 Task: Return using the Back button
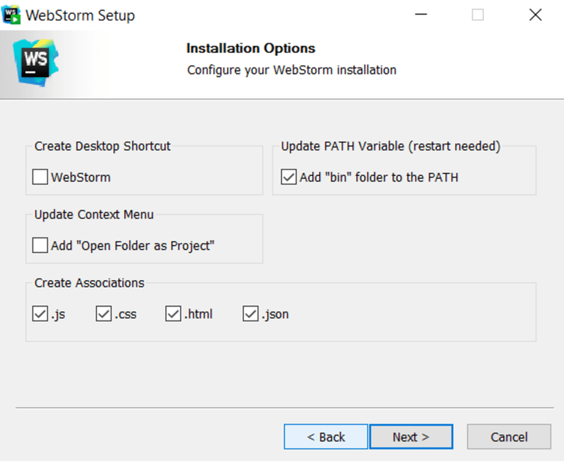point(325,437)
